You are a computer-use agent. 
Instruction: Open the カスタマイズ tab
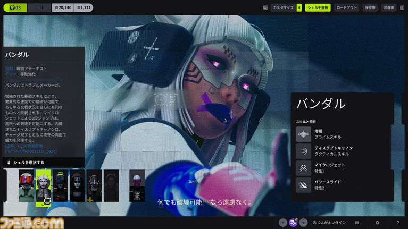click(286, 7)
